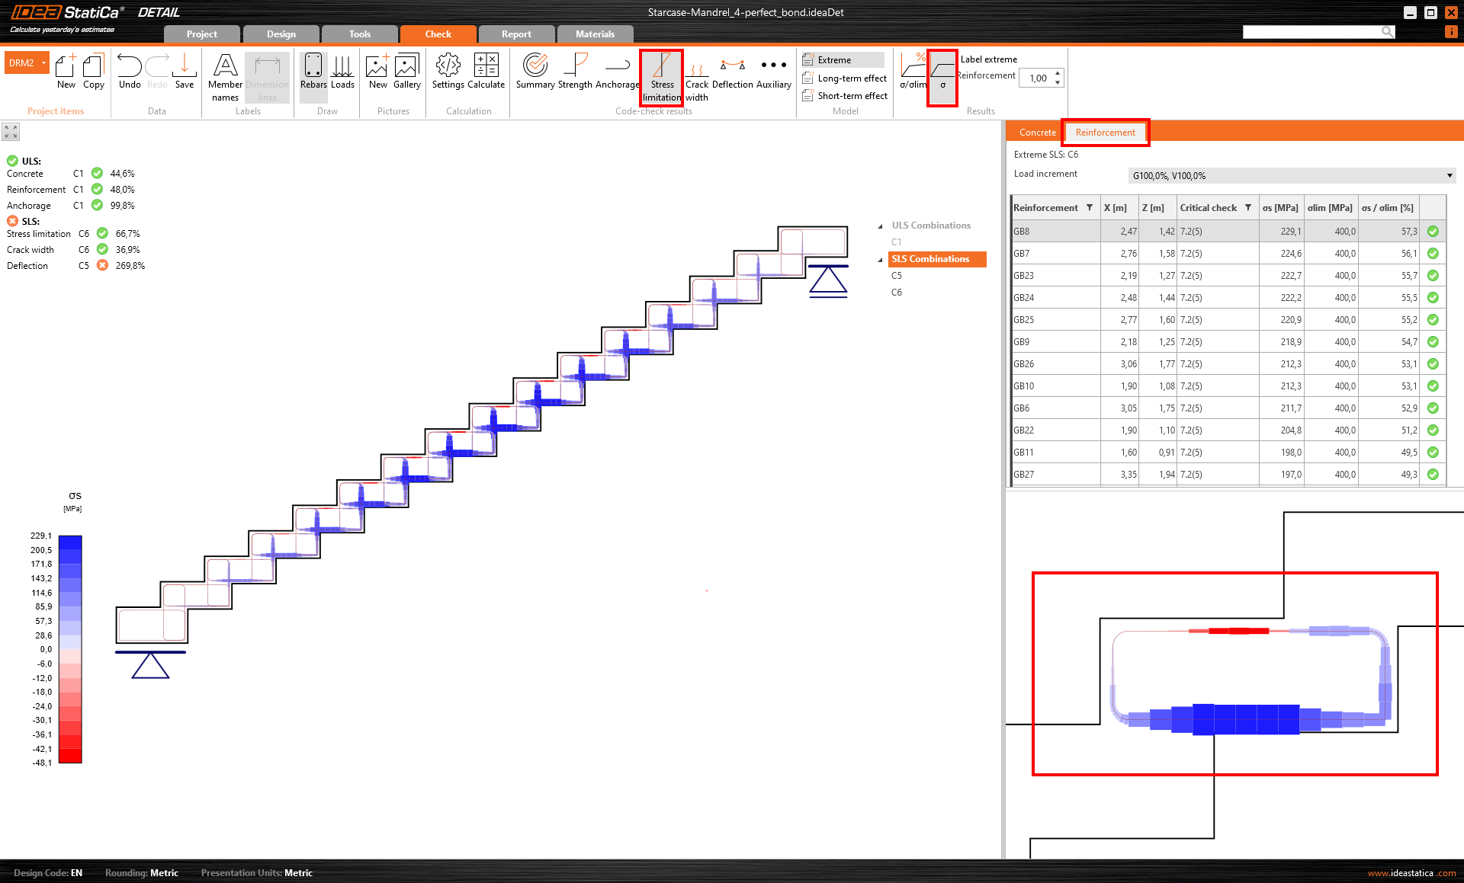Toggle the Extreme model option
Screen dimensions: 1464x883
(834, 60)
